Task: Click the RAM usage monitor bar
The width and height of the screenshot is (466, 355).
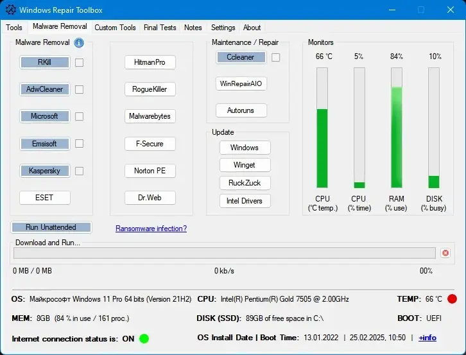Action: 397,128
